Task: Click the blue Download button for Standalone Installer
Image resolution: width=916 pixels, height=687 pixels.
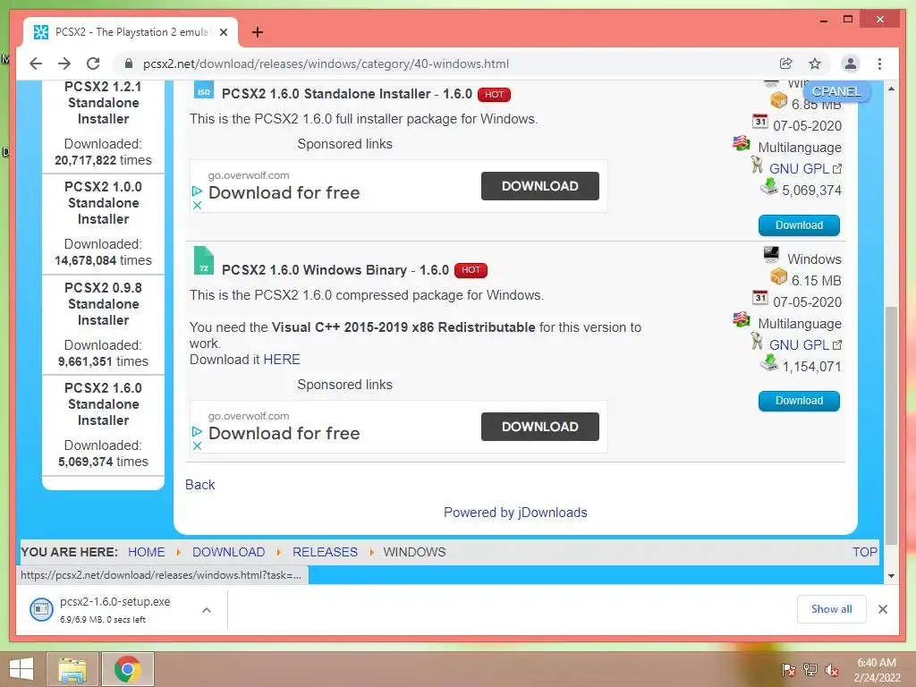Action: 799,225
